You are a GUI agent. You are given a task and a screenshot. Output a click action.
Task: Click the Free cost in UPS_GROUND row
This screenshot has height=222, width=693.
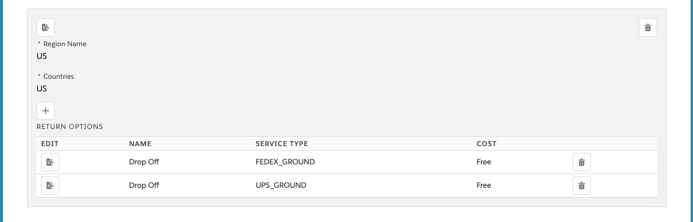point(484,185)
